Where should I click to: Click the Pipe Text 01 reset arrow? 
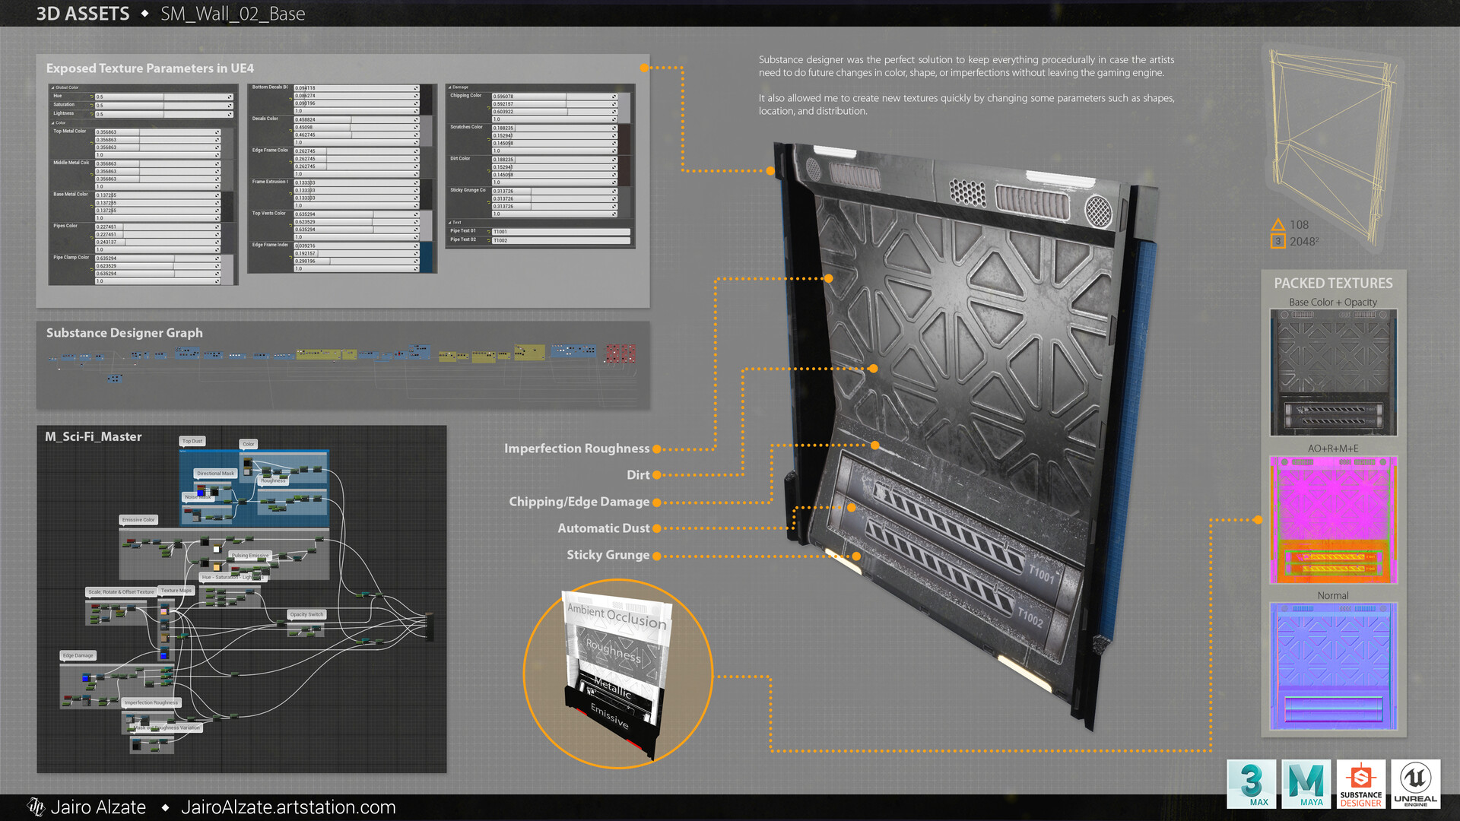488,231
